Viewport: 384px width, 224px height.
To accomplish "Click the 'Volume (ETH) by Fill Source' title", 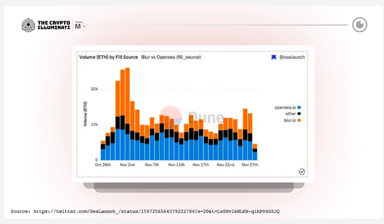I will click(109, 57).
